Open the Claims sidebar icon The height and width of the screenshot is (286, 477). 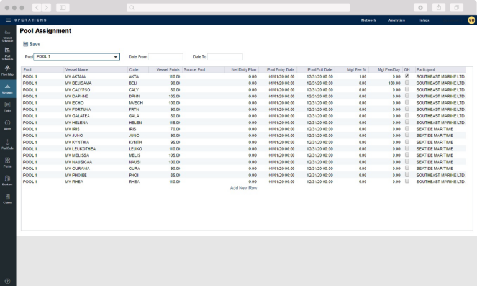(x=7, y=197)
